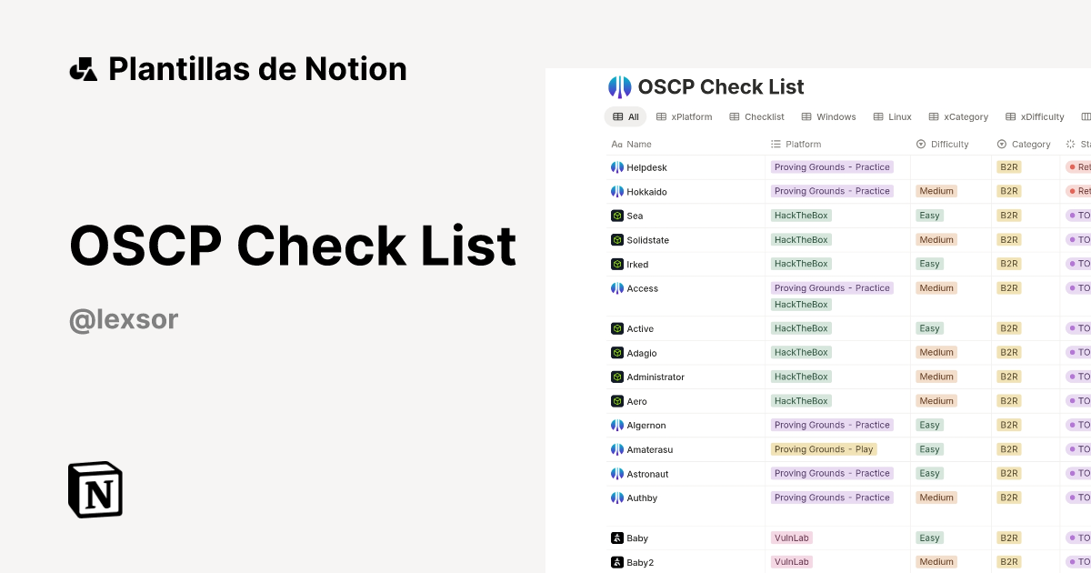Click the Notion logo in the bottom left
This screenshot has width=1091, height=573.
(95, 489)
